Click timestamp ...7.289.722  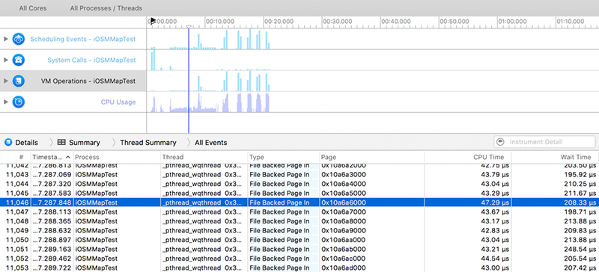[x=52, y=268]
